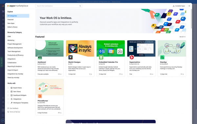Click the marketplace vertical scrollbar
The height and width of the screenshot is (124, 197).
click(191, 19)
